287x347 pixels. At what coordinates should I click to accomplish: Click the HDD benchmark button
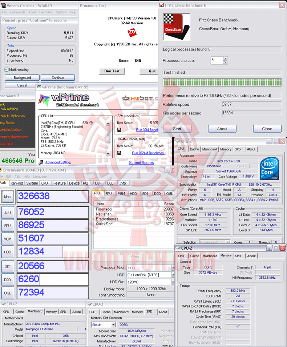click(x=8, y=252)
